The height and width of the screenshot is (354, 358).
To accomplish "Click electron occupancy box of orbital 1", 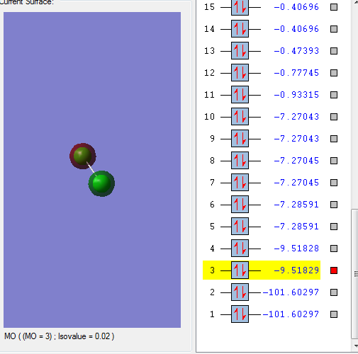I will [240, 314].
